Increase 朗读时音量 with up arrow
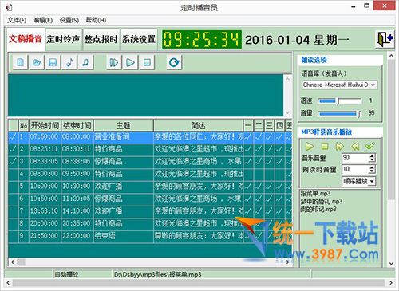The image size is (399, 291). pos(372,167)
